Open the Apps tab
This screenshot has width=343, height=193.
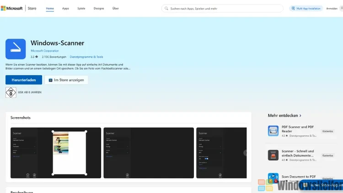[x=65, y=8]
